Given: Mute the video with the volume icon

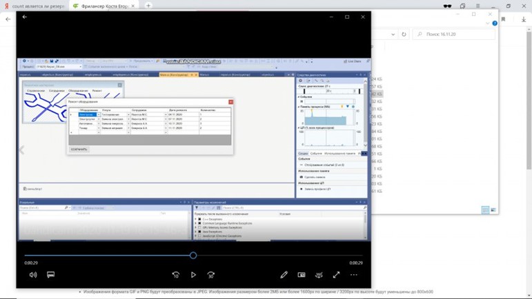Looking at the screenshot, I should 33,275.
